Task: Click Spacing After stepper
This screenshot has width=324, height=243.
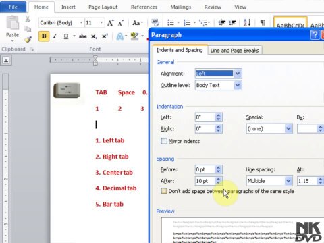Action: (x=218, y=181)
